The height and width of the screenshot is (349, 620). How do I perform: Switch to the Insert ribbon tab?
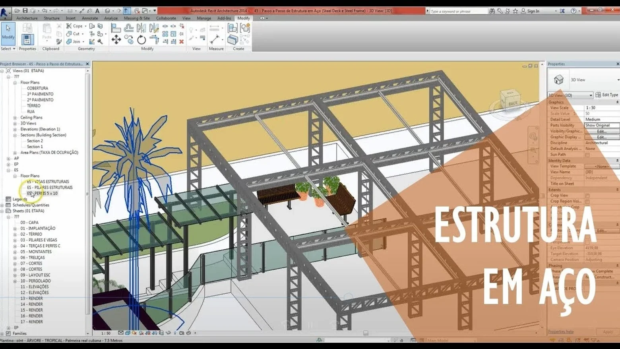(71, 18)
